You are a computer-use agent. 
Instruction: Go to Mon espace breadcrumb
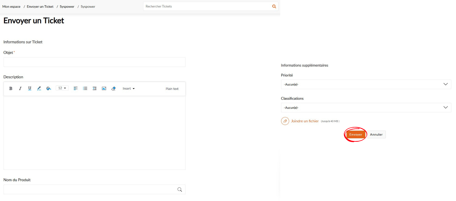tap(11, 6)
